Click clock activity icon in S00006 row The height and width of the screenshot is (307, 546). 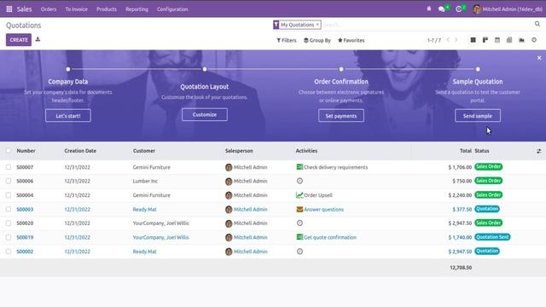click(299, 181)
